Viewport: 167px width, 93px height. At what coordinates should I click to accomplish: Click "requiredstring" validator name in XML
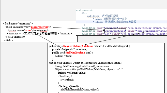(x=115, y=31)
